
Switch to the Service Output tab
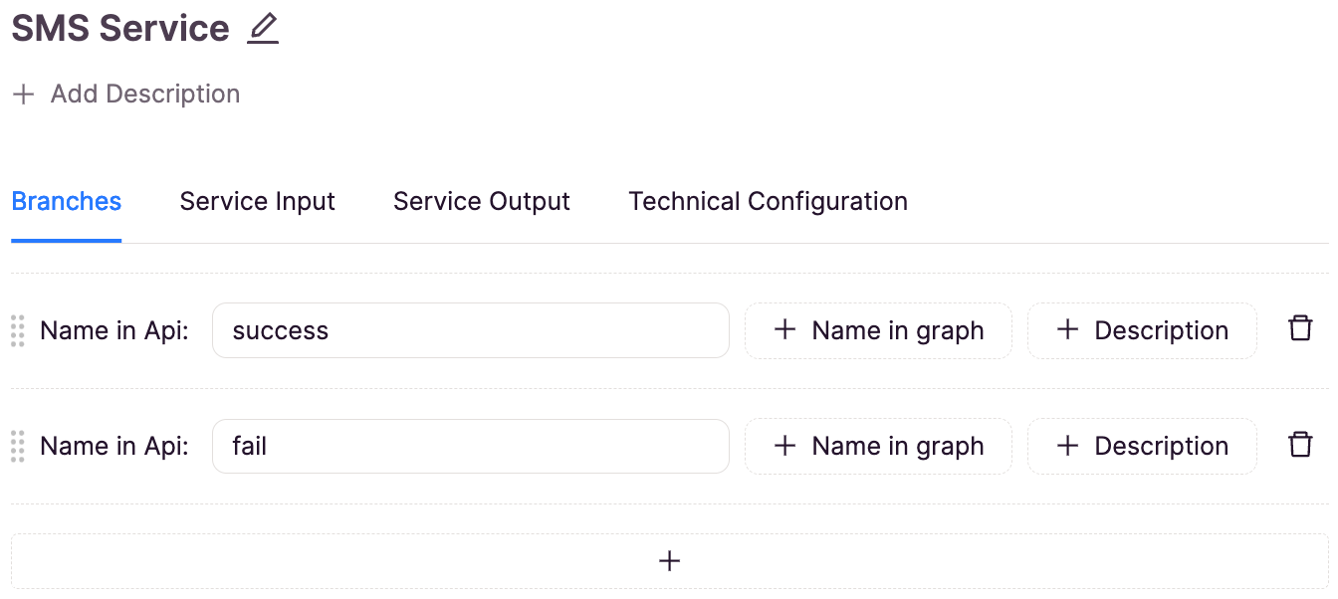pyautogui.click(x=482, y=202)
